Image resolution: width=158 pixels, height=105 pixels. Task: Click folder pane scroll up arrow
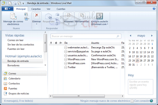coord(45,32)
